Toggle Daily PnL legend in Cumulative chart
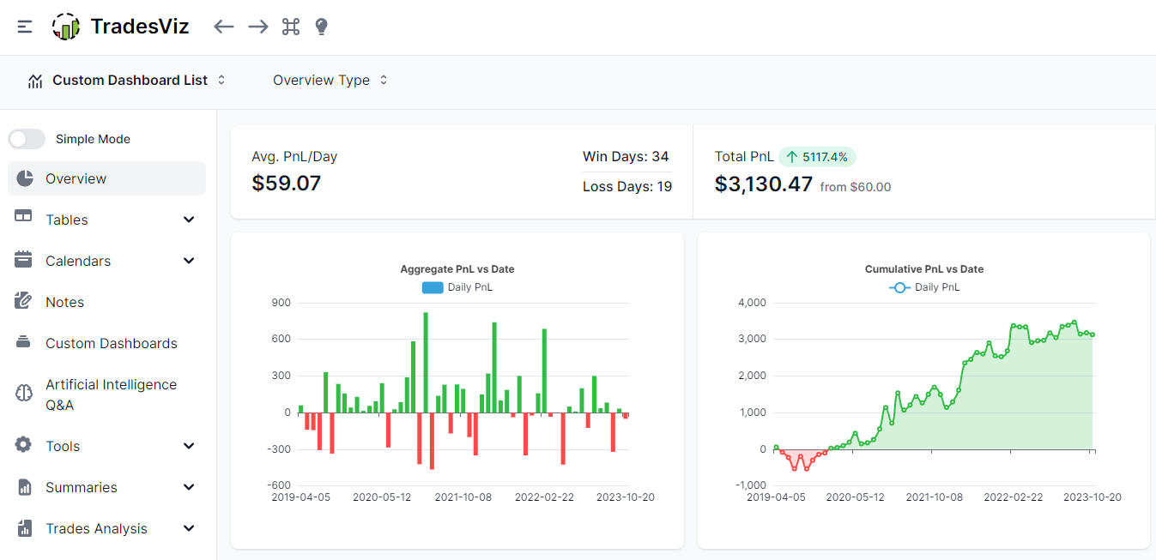The width and height of the screenshot is (1156, 560). pyautogui.click(x=924, y=287)
